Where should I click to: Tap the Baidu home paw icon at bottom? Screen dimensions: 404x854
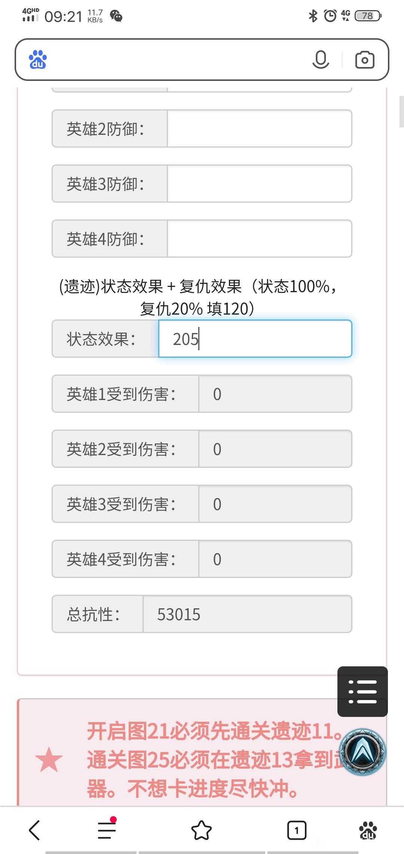tap(368, 831)
